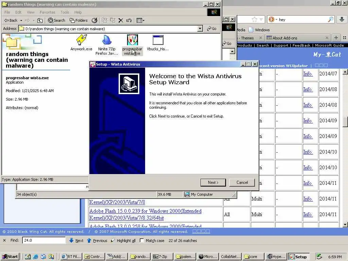
Task: Open Anywork.exe file icon
Action: click(x=81, y=43)
